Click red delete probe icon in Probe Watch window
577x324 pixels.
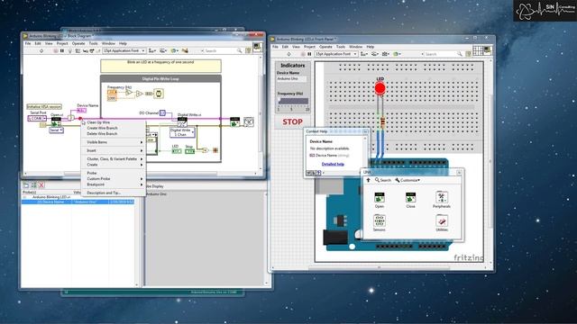click(41, 185)
